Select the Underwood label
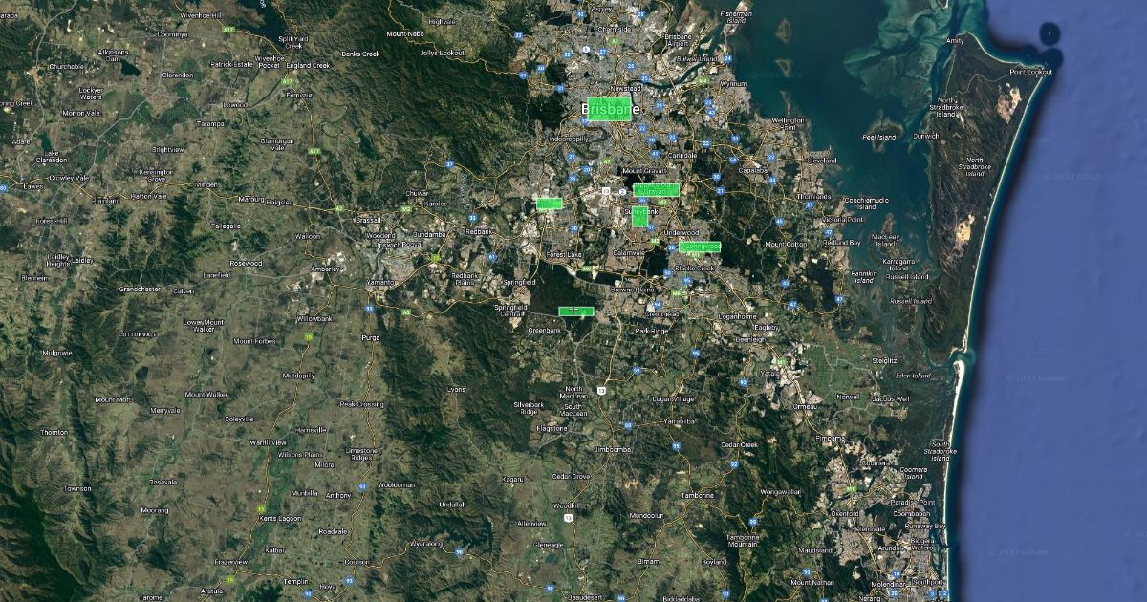The image size is (1147, 602). pos(682,232)
